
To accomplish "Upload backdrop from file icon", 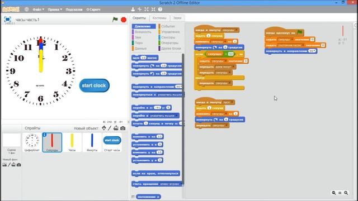I will tap(13, 165).
